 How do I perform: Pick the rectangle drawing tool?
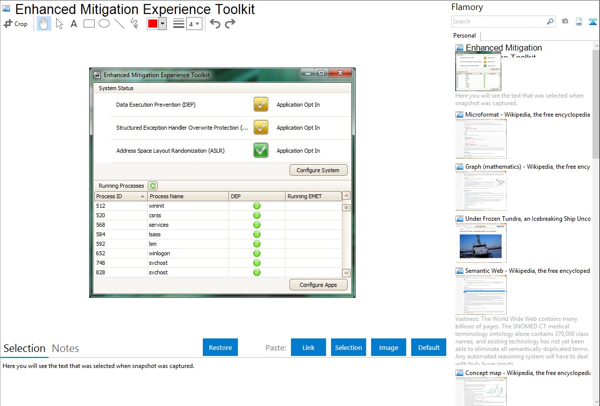point(89,24)
